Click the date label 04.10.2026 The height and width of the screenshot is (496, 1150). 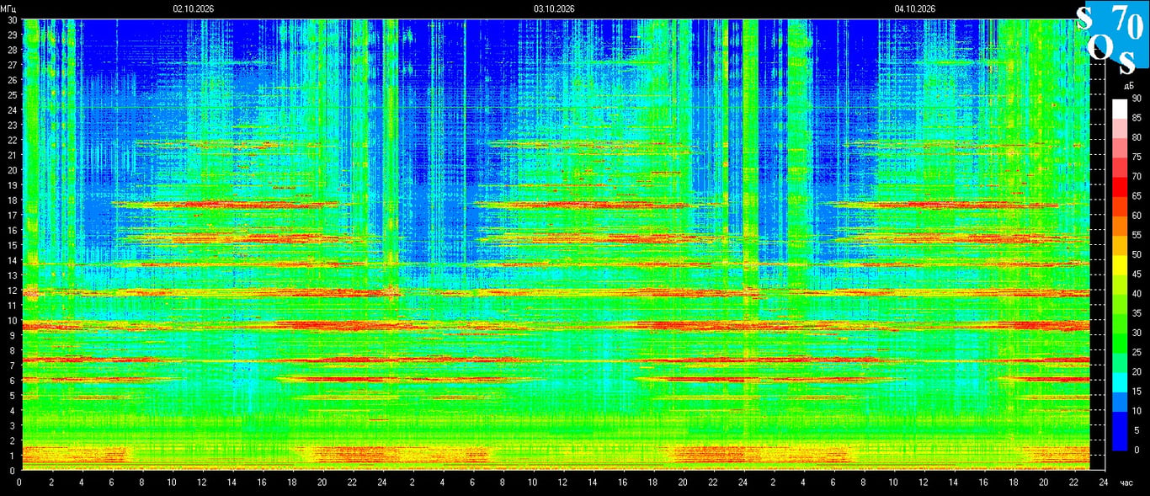[x=915, y=8]
